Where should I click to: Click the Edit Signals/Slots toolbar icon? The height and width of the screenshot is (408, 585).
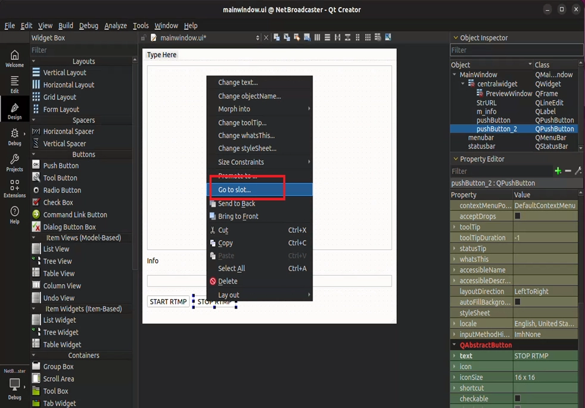287,38
